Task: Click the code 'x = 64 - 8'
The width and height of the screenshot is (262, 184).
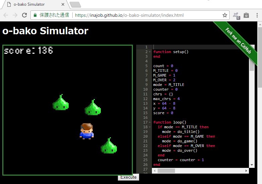Action: (x=164, y=103)
